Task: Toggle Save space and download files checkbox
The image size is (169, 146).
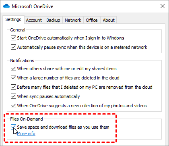Action: pos(13,127)
